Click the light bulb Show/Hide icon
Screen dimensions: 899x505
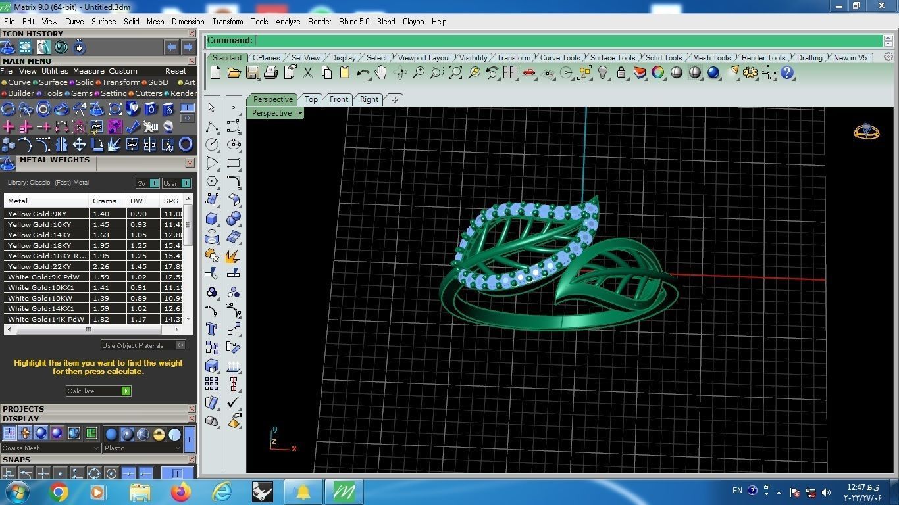(x=602, y=73)
